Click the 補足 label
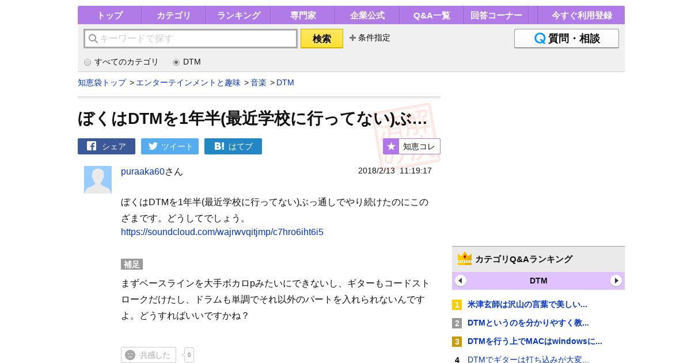 (x=132, y=264)
